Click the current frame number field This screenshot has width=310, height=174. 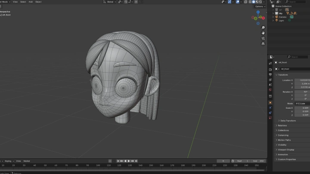[223, 161]
